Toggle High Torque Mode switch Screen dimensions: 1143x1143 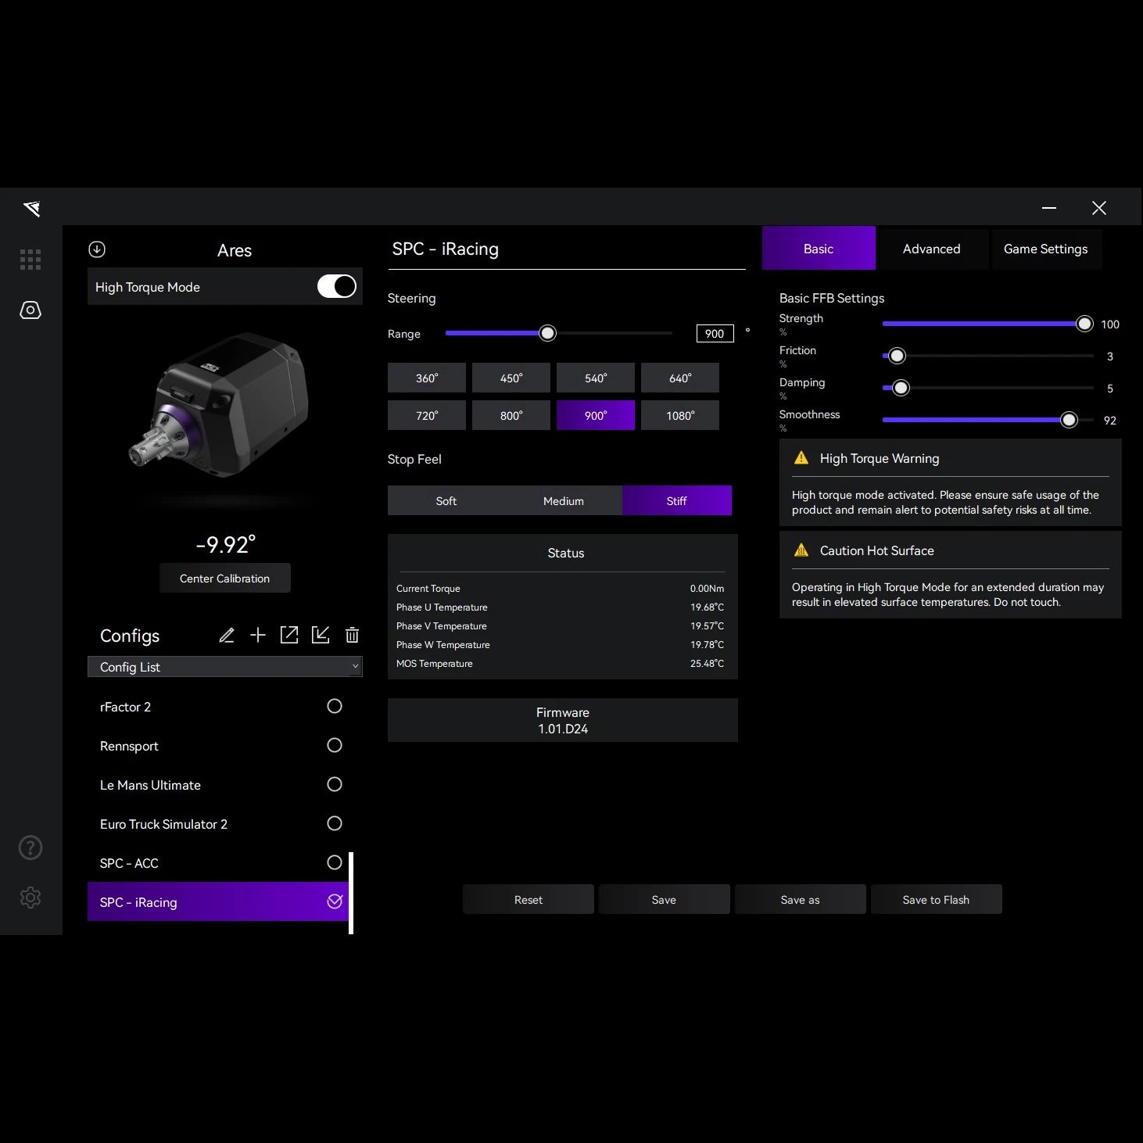tap(336, 287)
